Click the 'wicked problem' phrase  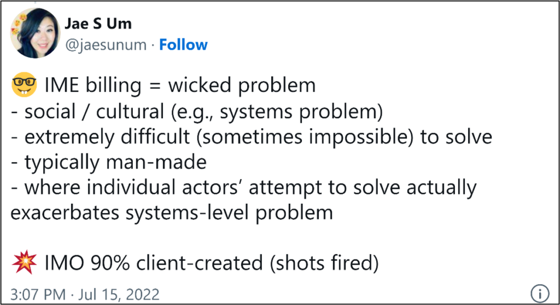(242, 86)
